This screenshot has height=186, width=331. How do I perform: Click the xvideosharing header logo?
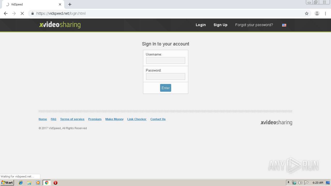point(60,25)
